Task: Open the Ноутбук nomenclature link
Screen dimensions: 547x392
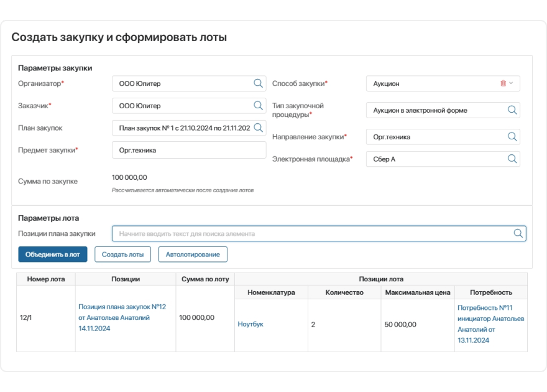Action: [x=251, y=324]
